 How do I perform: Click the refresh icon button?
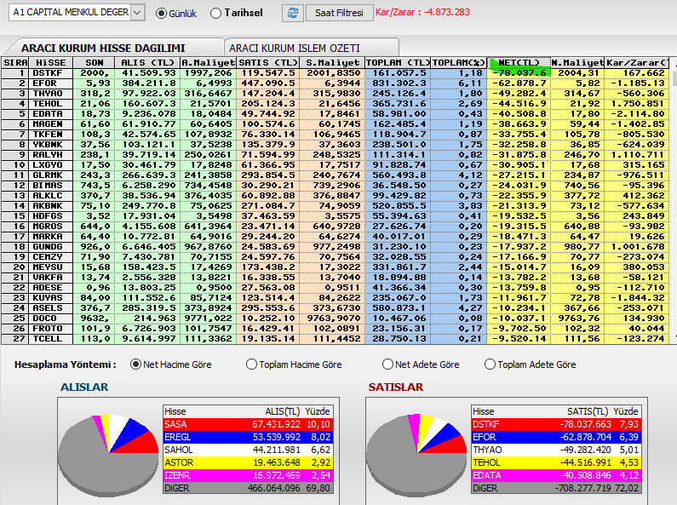click(293, 13)
